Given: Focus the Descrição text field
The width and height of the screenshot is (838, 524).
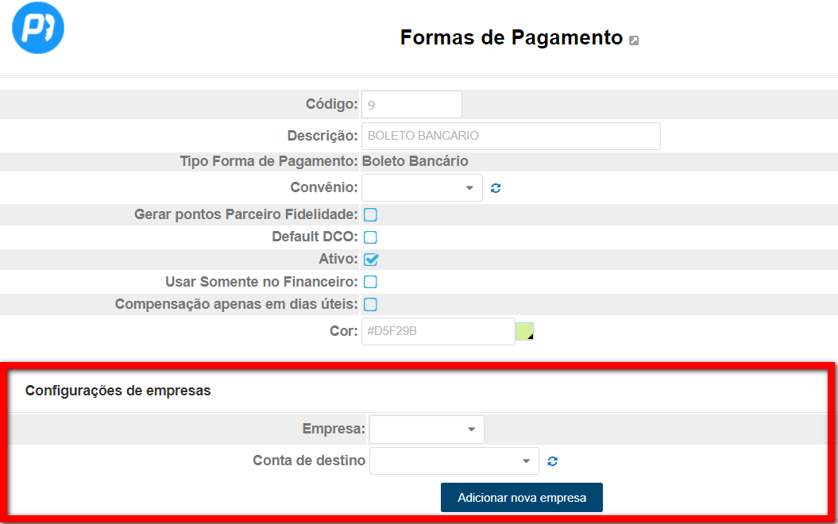Looking at the screenshot, I should click(x=511, y=136).
